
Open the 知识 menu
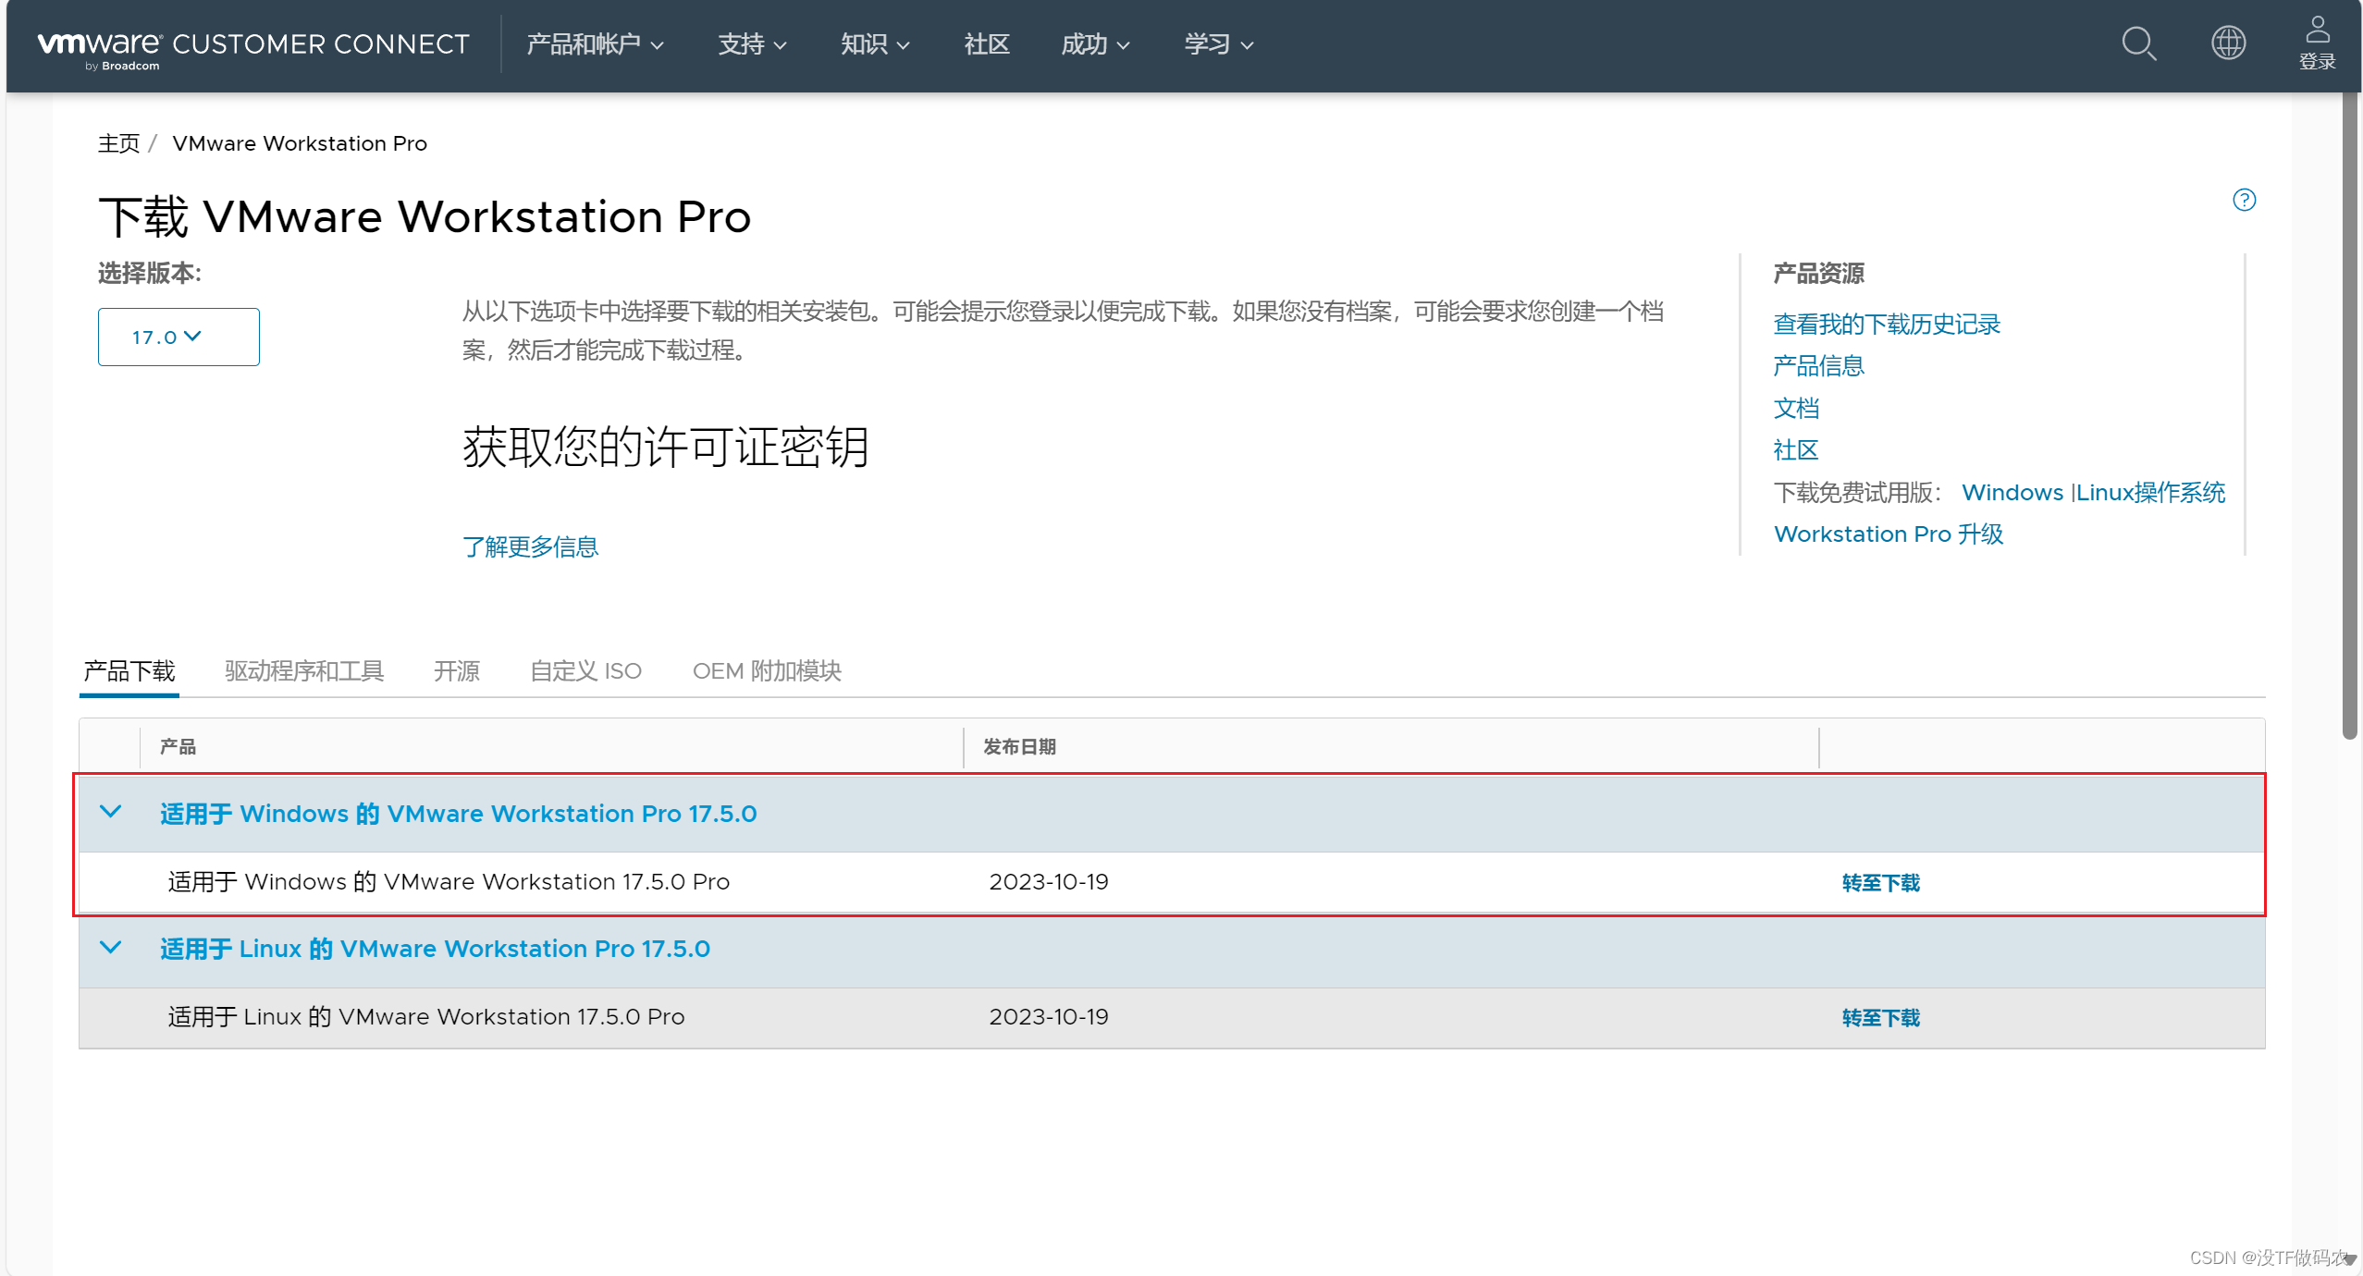coord(874,44)
